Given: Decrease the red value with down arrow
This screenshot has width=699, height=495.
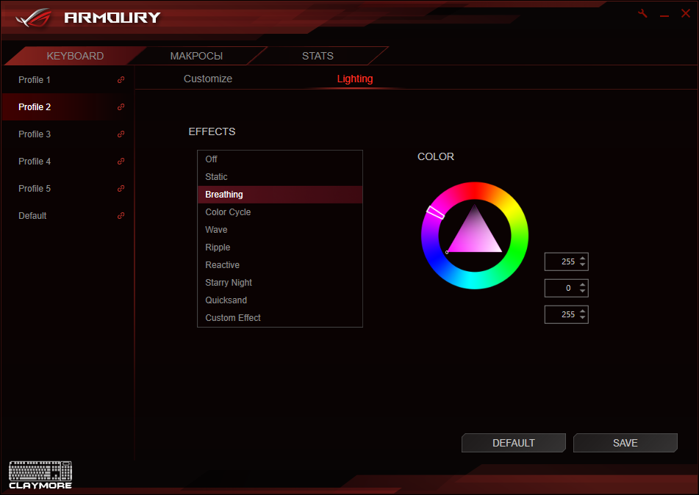Looking at the screenshot, I should click(583, 264).
